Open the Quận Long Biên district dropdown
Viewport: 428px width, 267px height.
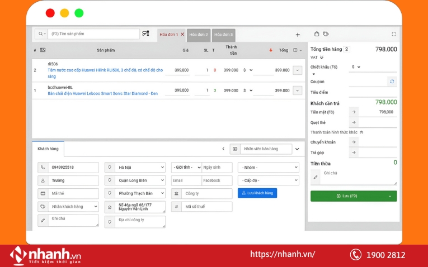tap(140, 180)
